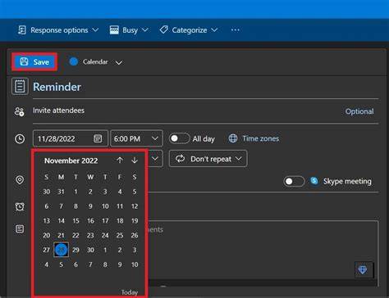Select November 13 in the calendar
The width and height of the screenshot is (389, 298).
[x=47, y=220]
